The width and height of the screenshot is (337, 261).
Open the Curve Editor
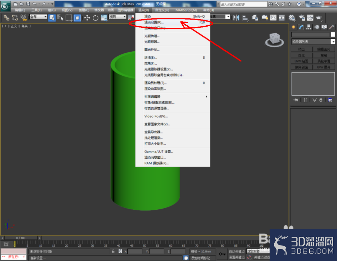click(273, 18)
